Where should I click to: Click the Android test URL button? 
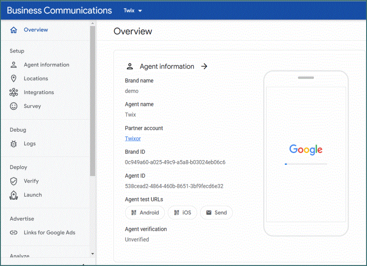(x=145, y=213)
